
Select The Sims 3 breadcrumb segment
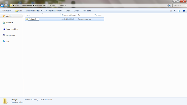(x=53, y=6)
